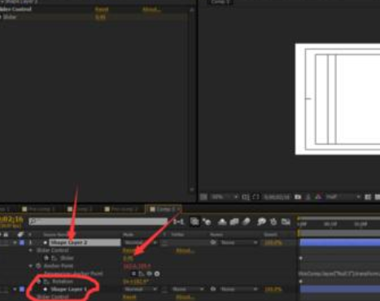This screenshot has width=380, height=301.
Task: Toggle the Enable Expression switch for Anchor Point
Action: [x=133, y=274]
